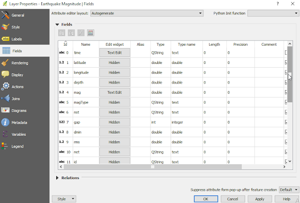Image resolution: width=300 pixels, height=203 pixels.
Task: Click the Hidden widget for gap
Action: tap(114, 122)
